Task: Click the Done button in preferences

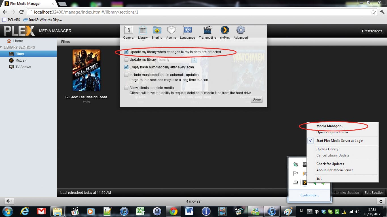Action: [257, 99]
